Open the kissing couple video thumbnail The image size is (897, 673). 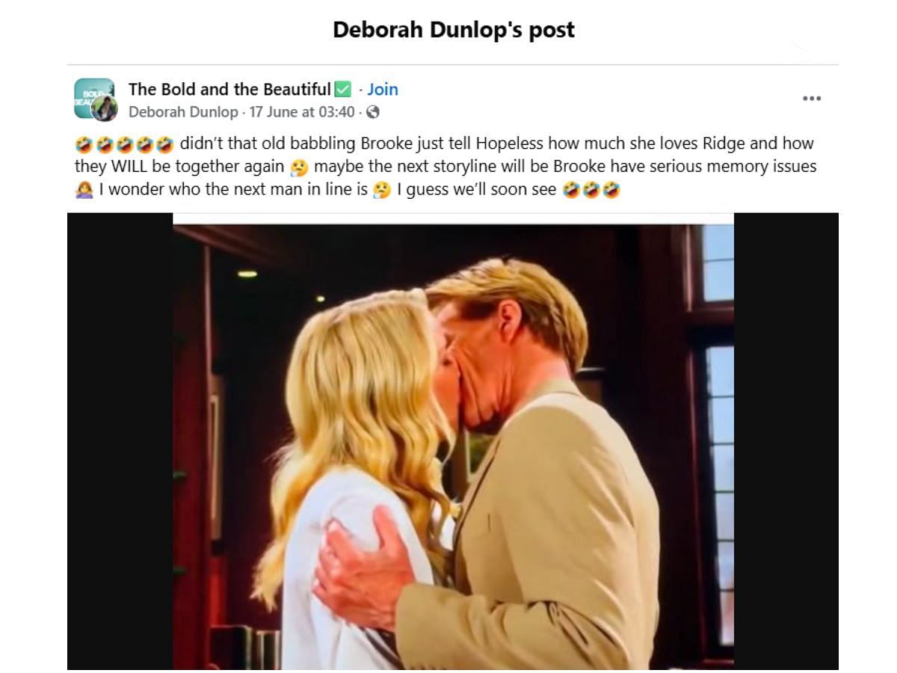click(453, 441)
